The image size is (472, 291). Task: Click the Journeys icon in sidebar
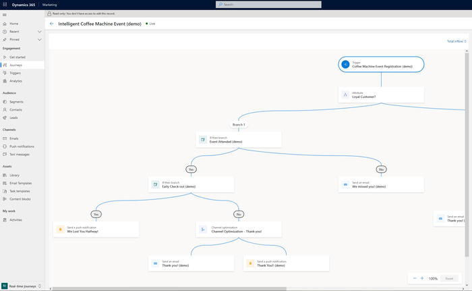click(5, 65)
